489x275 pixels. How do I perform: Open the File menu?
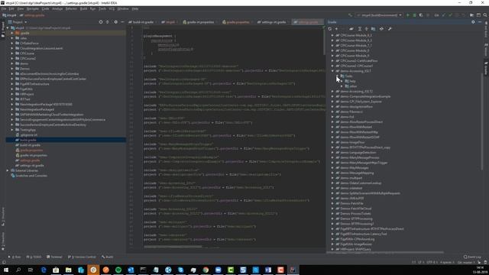[x=4, y=8]
